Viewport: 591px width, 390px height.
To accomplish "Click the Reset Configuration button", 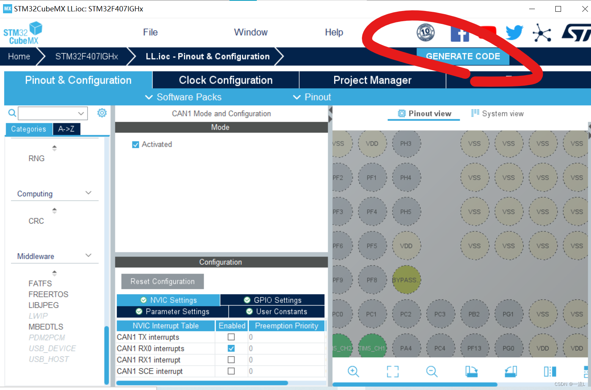I will [x=162, y=281].
